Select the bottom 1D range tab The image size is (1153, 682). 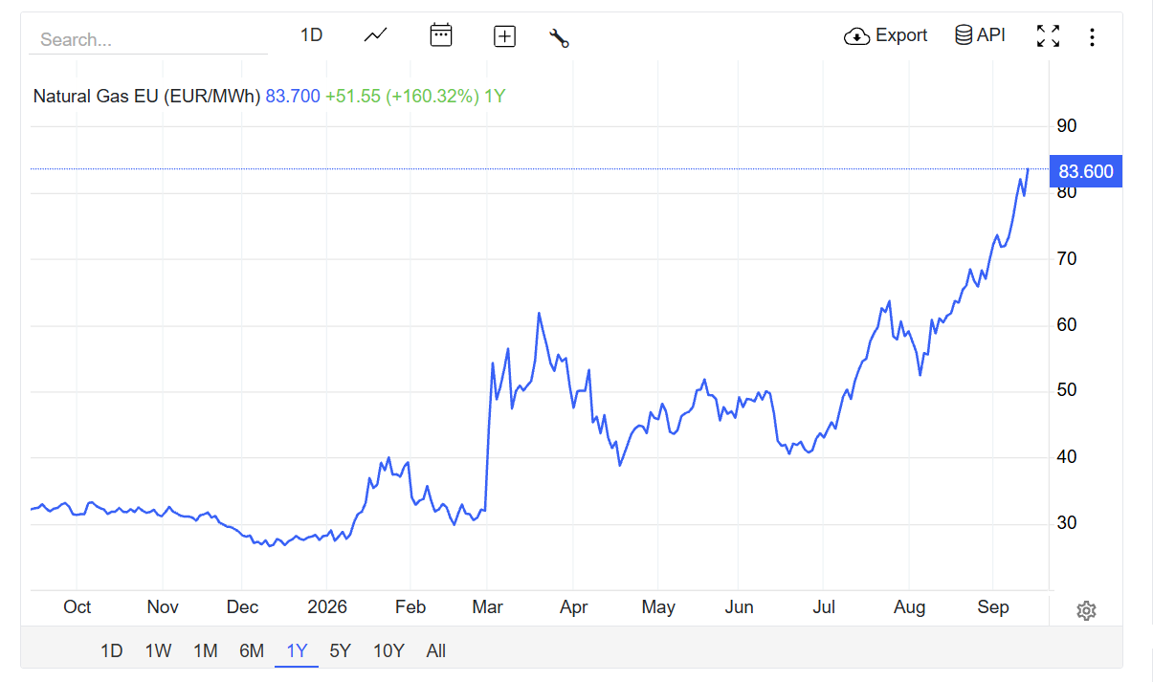click(x=112, y=651)
